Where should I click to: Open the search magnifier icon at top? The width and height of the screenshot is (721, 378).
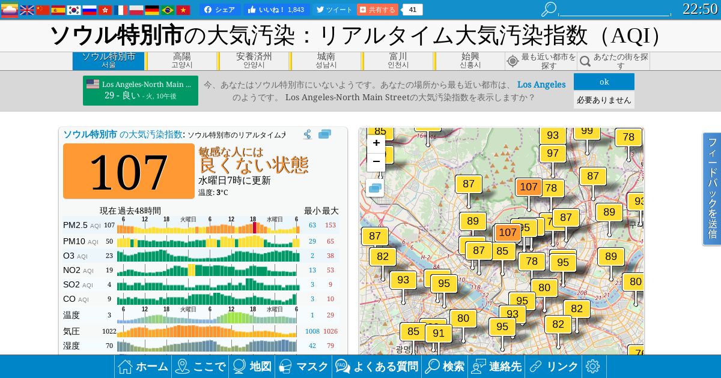(x=549, y=9)
